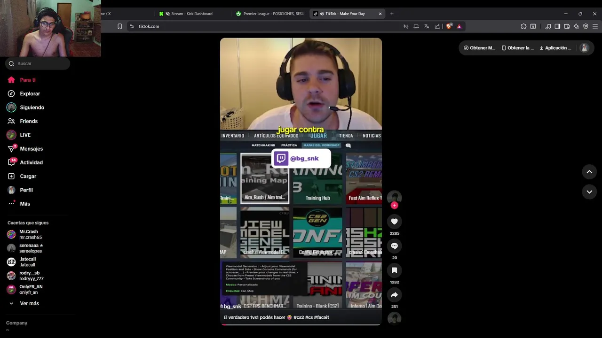This screenshot has width=602, height=338.
Task: Bookmark this page in the address bar
Action: point(119,26)
